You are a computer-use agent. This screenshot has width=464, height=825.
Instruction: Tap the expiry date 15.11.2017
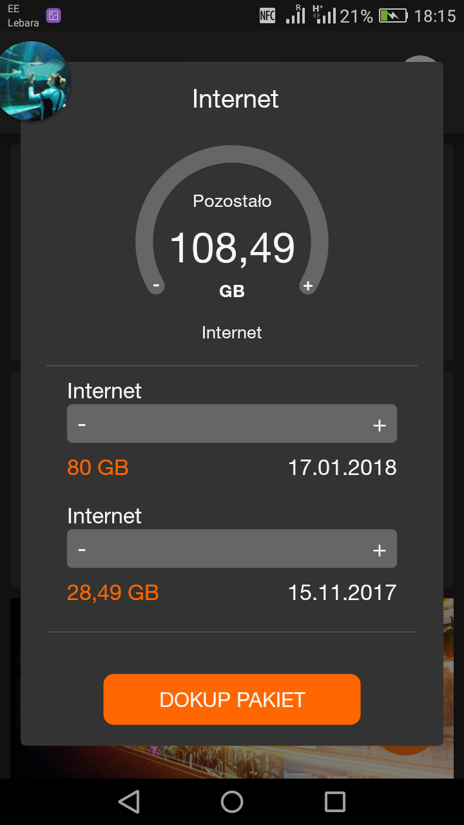point(342,592)
